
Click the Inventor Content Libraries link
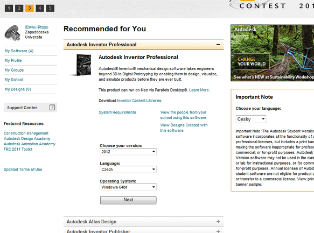pyautogui.click(x=139, y=101)
